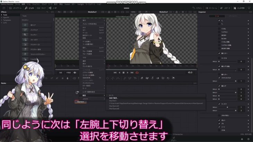Viewport: 253px width, 142px height.
Task: Toggle the エフェクト effects library button
Action: click(x=29, y=8)
